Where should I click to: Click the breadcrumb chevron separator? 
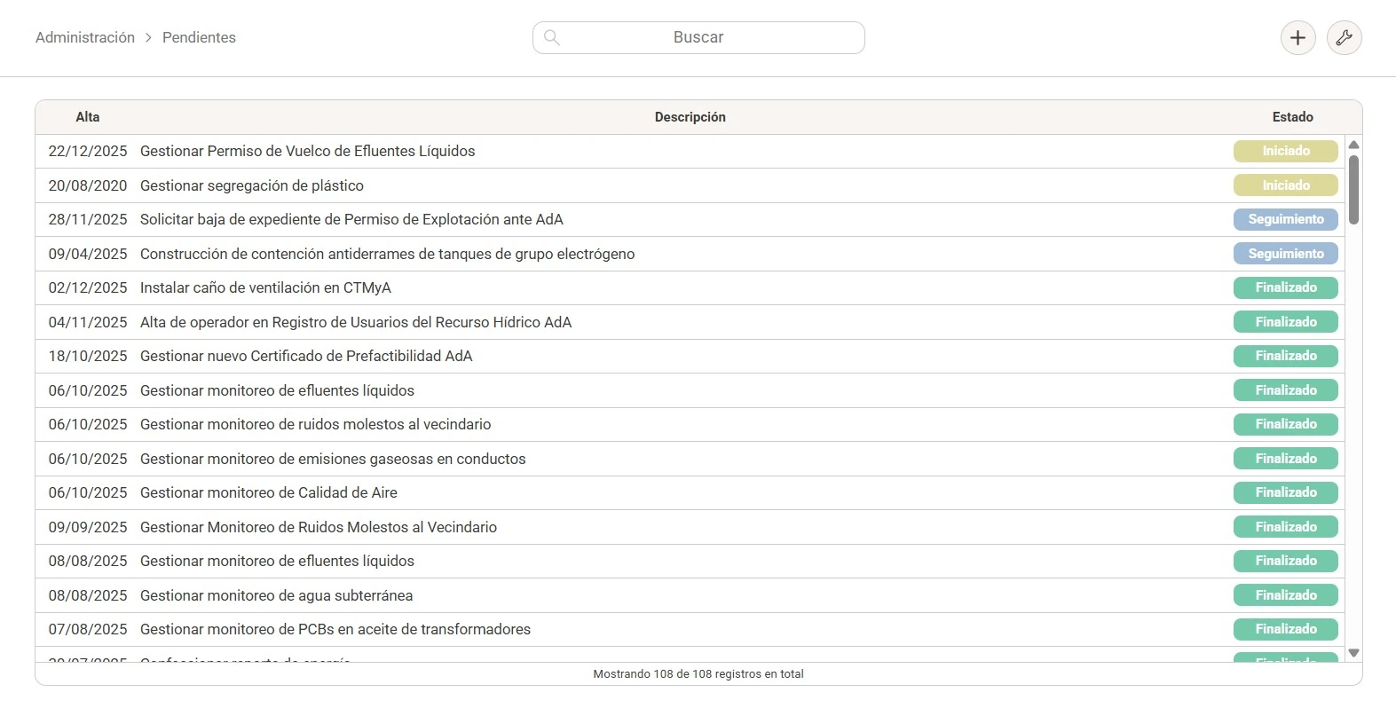click(148, 37)
